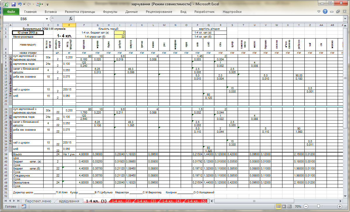
Task: Switch to Page Break Preview view
Action: pyautogui.click(x=290, y=206)
